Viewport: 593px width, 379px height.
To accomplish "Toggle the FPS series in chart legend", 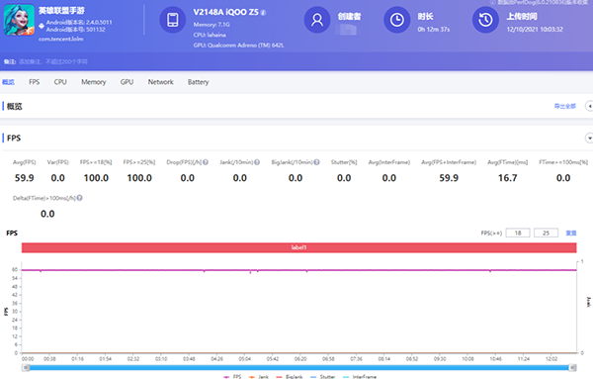I will coord(232,376).
